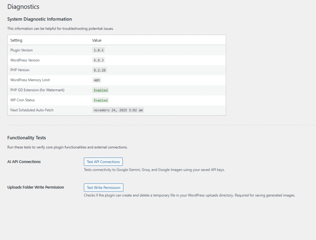
Task: Click the Test Write Permission button
Action: pyautogui.click(x=103, y=187)
